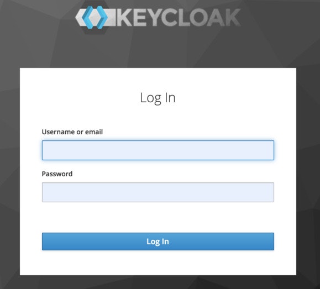Focus the Username or email input field
This screenshot has height=289, width=320.
pos(158,150)
